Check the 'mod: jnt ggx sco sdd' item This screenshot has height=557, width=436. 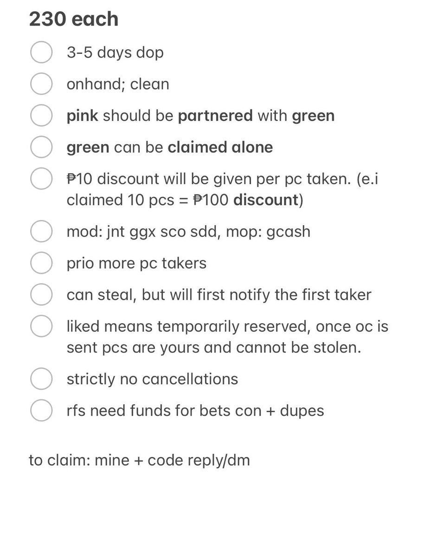[x=41, y=231]
